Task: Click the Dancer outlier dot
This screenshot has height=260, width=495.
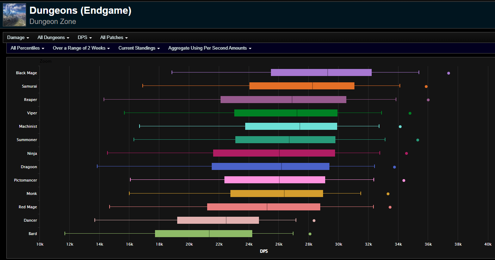Action: (x=314, y=221)
